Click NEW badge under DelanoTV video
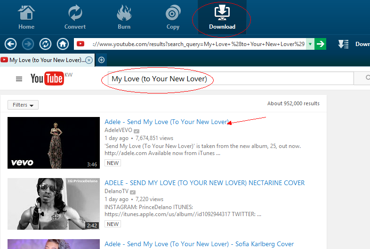The image size is (370, 249). 113,224
